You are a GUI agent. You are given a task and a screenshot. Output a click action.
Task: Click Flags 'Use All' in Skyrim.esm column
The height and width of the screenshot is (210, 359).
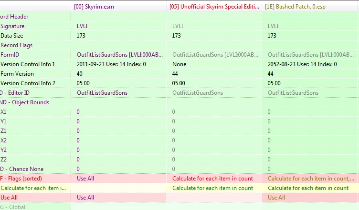(x=85, y=179)
